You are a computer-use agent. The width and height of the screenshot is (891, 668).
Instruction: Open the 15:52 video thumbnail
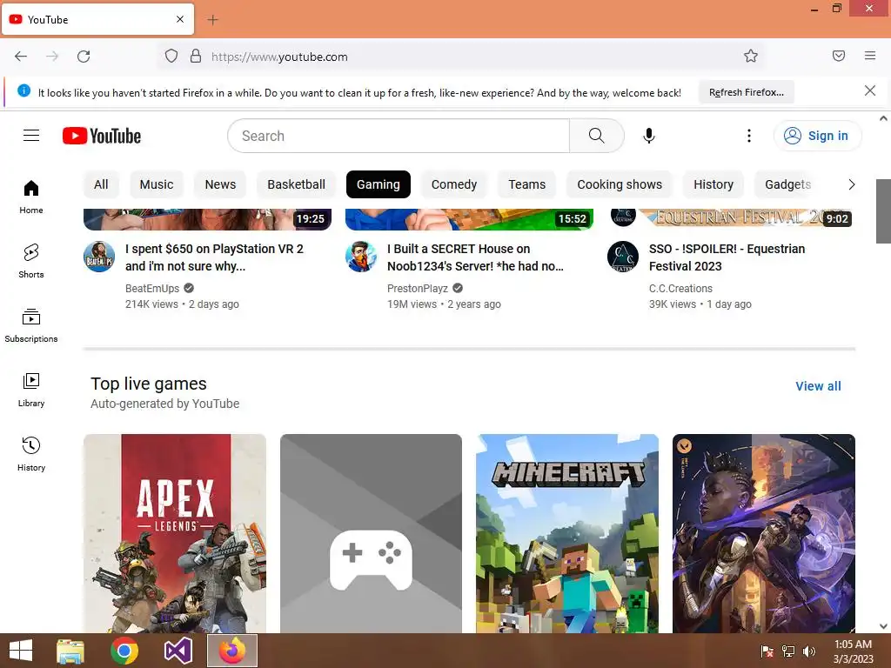pos(469,219)
